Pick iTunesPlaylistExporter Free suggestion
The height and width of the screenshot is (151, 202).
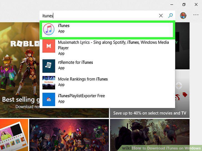tap(107, 99)
